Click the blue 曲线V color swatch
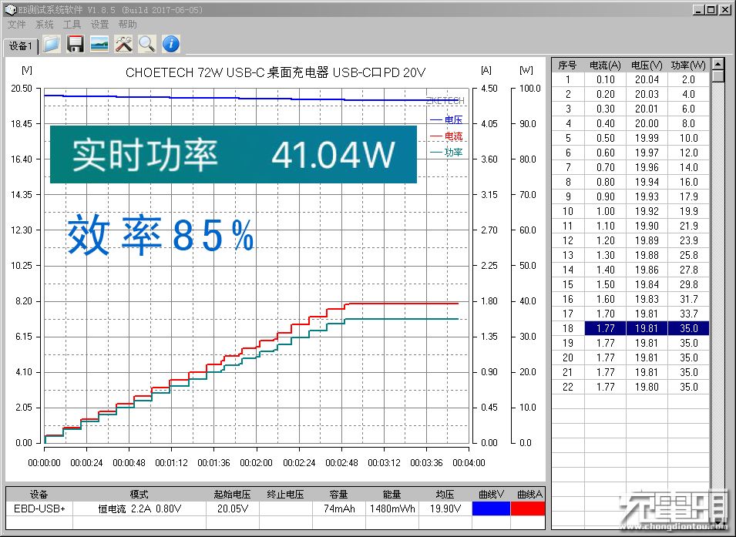Screen dimensions: 736x537 490,508
